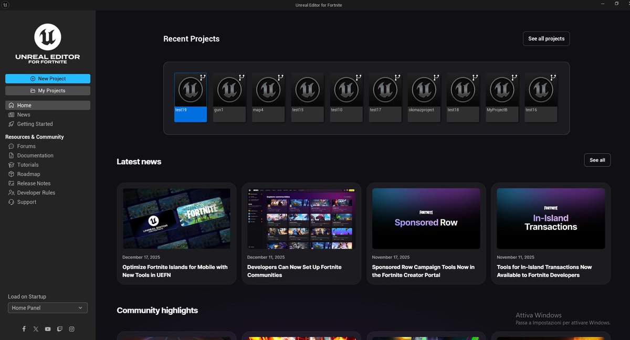Select the test18 project thumbnail

click(463, 98)
